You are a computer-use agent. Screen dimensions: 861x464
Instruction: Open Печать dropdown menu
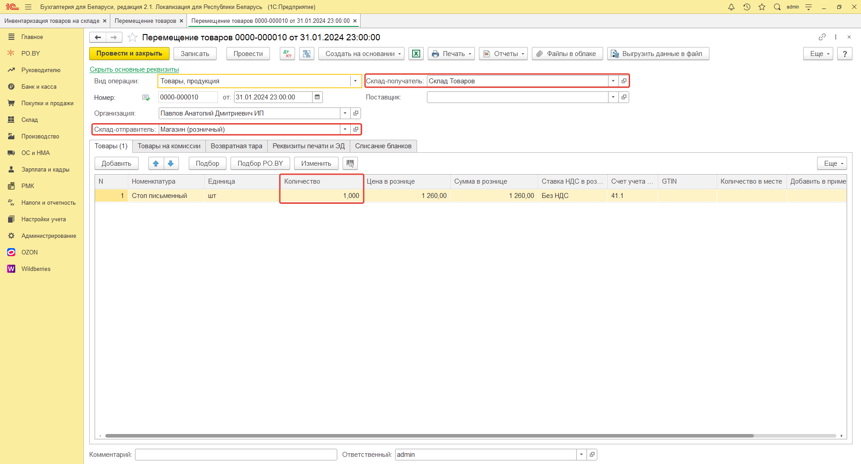click(x=451, y=54)
